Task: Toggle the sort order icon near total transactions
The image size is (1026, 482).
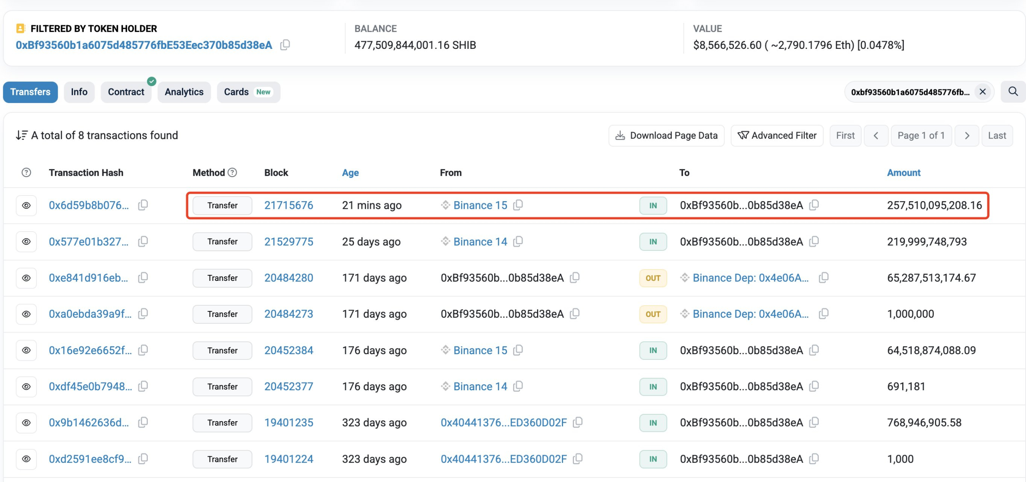Action: [22, 135]
